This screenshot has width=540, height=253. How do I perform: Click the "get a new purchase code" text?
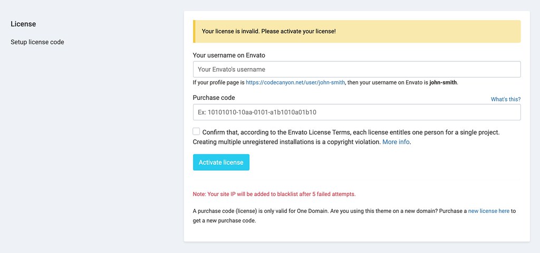(224, 221)
